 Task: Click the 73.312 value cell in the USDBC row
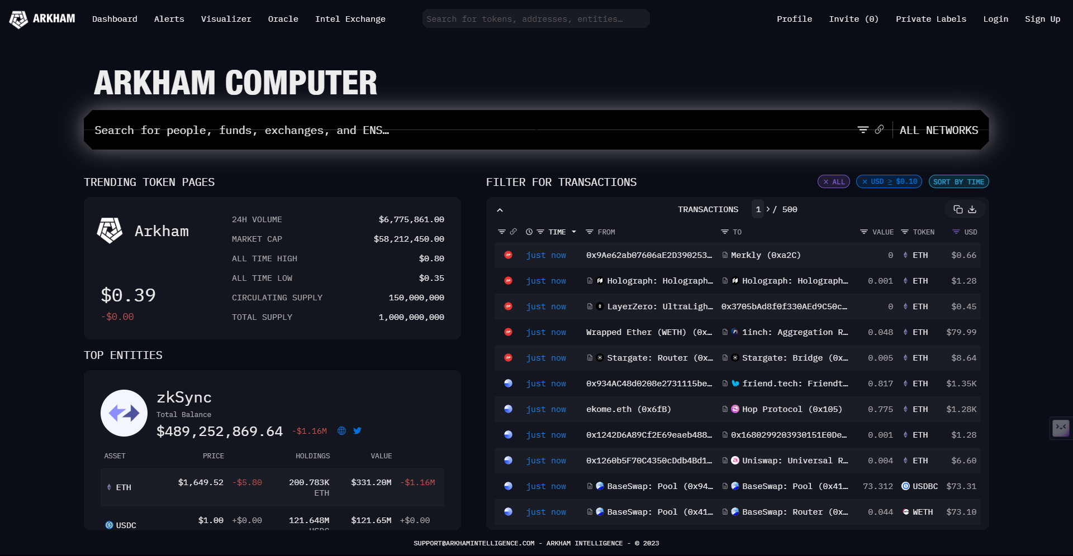pos(878,486)
